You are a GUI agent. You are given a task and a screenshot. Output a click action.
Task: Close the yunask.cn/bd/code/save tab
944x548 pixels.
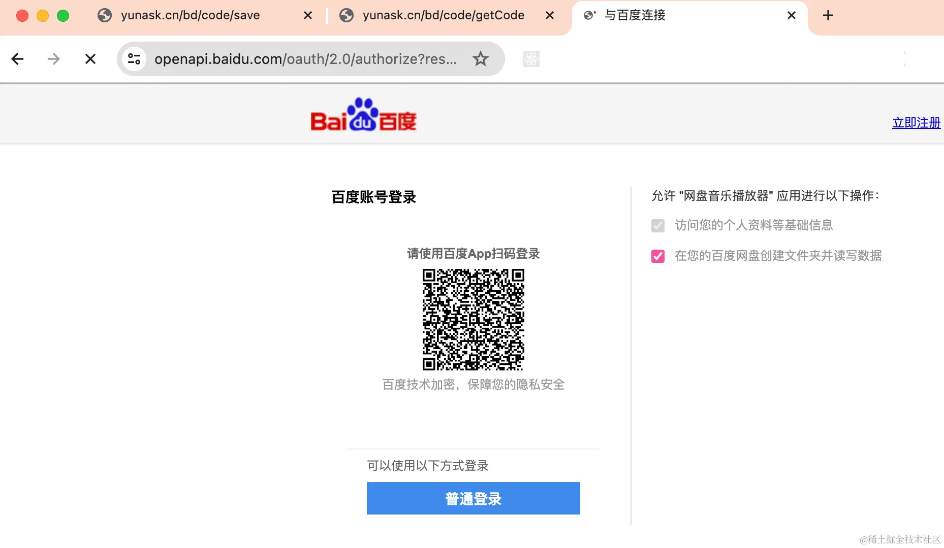[307, 15]
